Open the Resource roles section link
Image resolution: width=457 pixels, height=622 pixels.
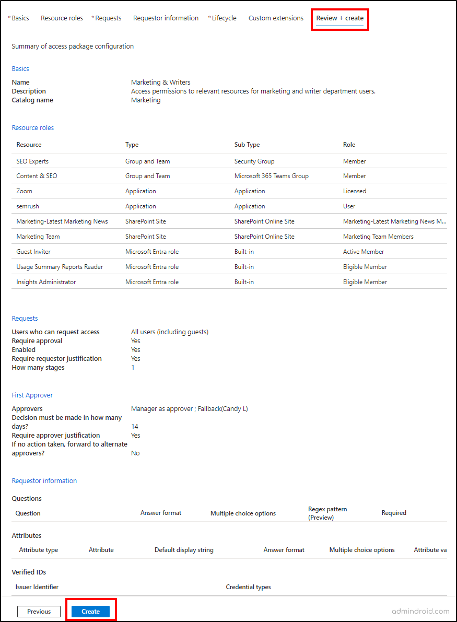32,127
